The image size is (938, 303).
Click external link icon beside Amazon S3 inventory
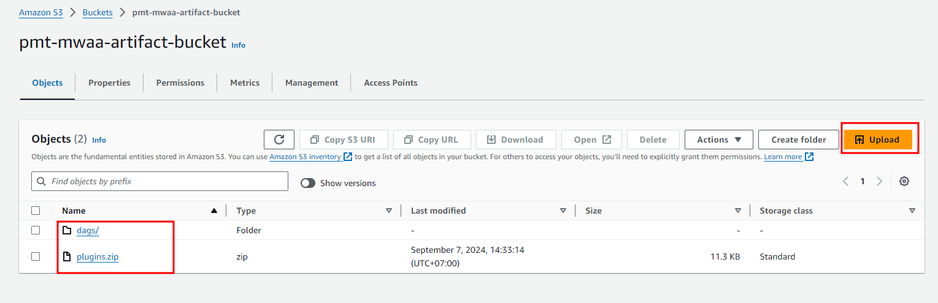point(348,157)
